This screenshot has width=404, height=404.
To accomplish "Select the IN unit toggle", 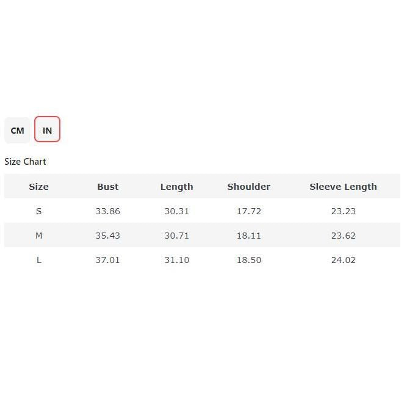I will click(x=47, y=130).
